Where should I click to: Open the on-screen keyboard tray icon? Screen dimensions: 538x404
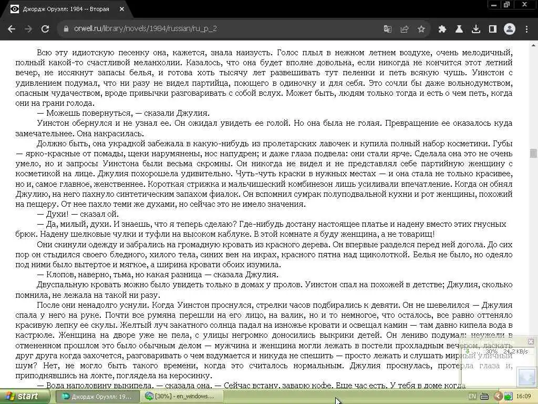[484, 397]
